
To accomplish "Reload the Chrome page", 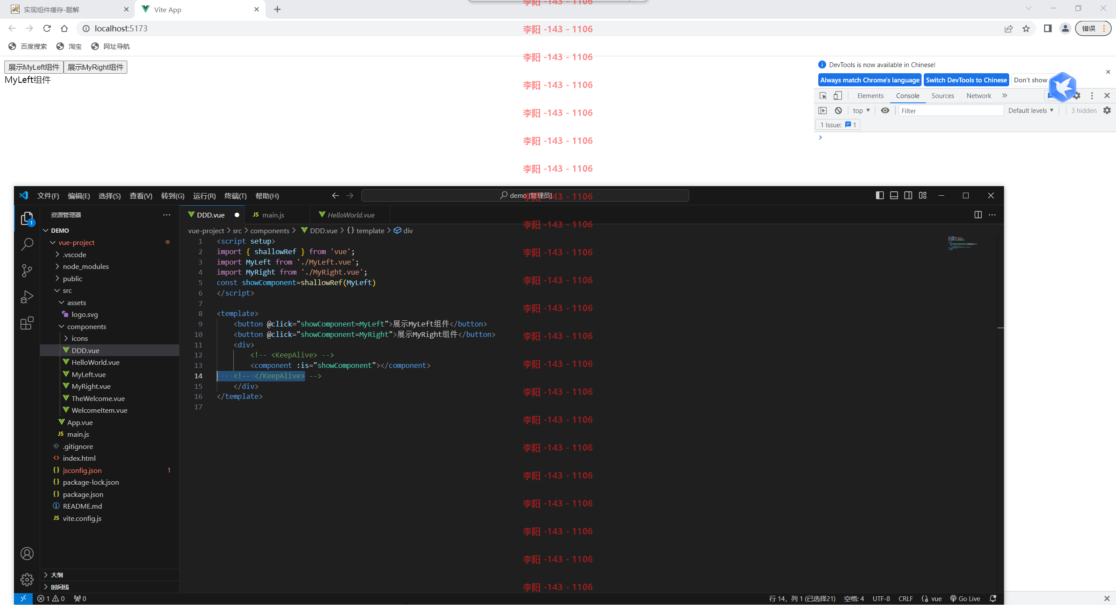I will (x=47, y=28).
